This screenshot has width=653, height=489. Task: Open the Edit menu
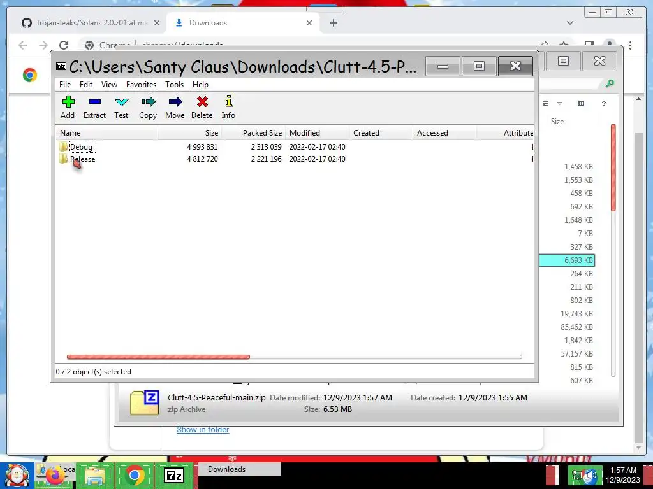pyautogui.click(x=86, y=85)
